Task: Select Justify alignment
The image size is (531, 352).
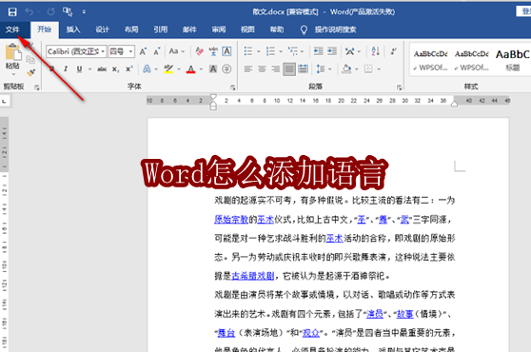Action: click(x=289, y=69)
